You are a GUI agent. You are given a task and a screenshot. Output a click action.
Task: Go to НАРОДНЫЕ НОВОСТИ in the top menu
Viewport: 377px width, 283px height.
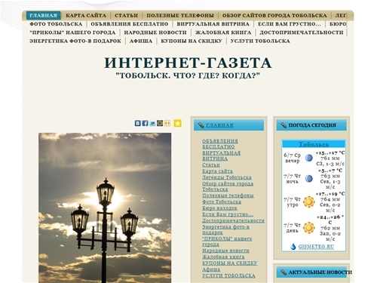click(155, 32)
